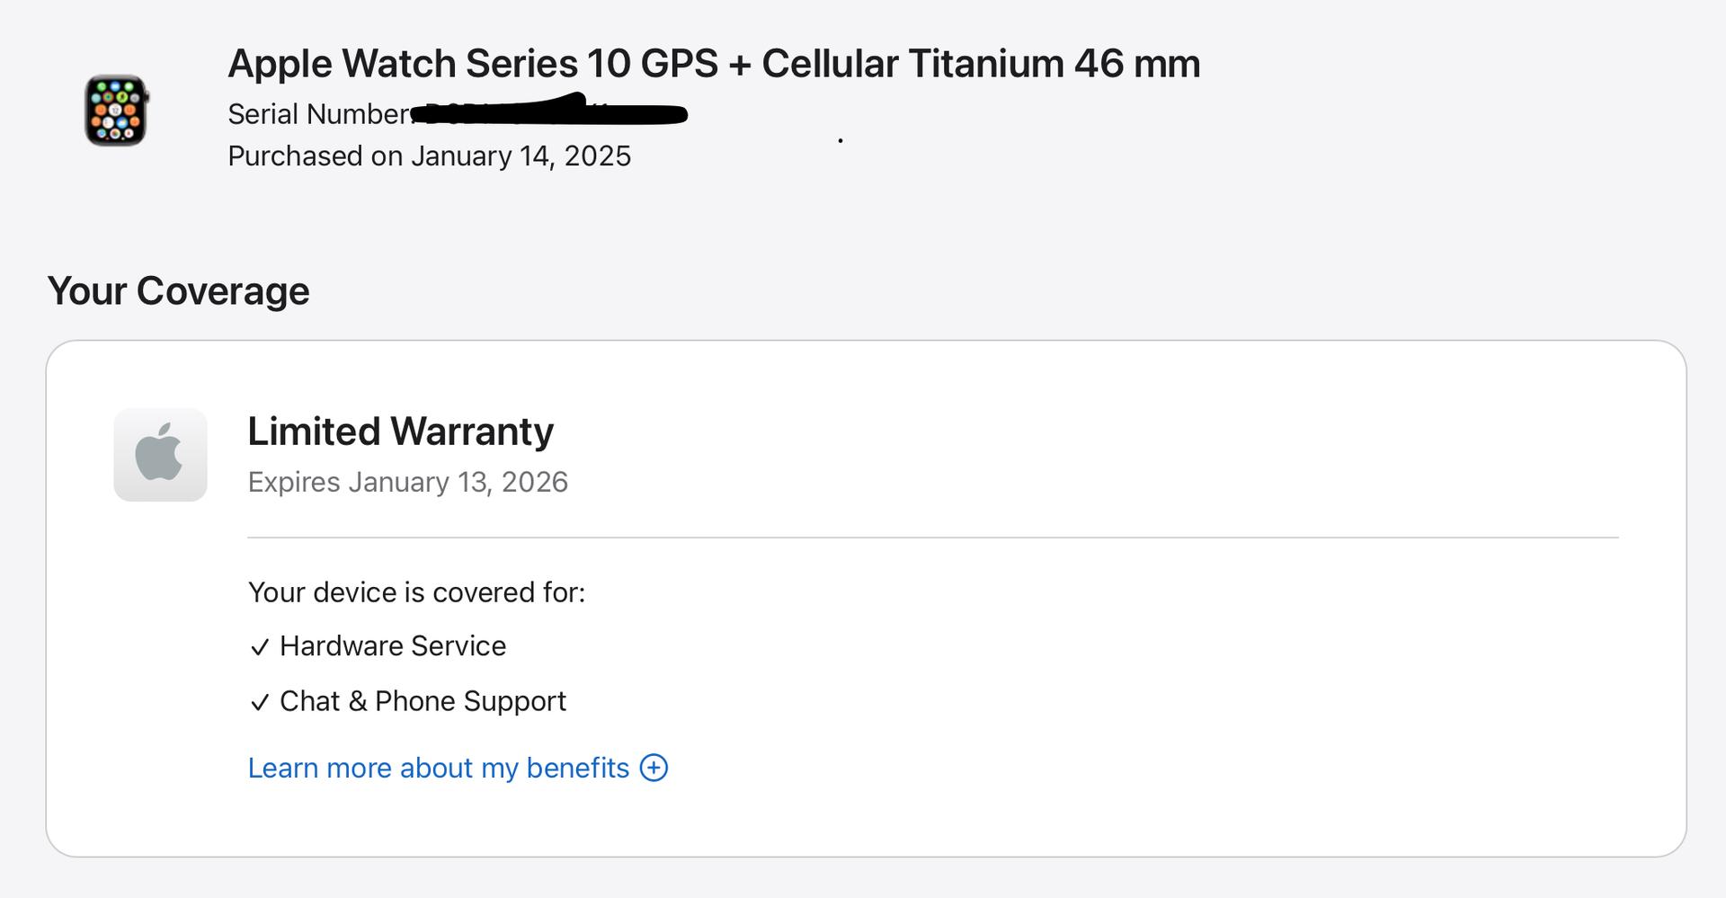Click Your device is covered for text

416,592
